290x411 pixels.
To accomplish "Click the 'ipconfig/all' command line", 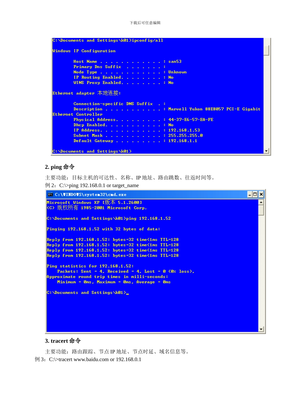I will [x=108, y=40].
